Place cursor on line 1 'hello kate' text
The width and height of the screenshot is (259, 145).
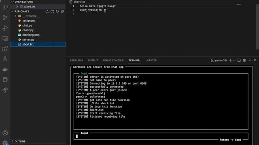click(x=87, y=6)
